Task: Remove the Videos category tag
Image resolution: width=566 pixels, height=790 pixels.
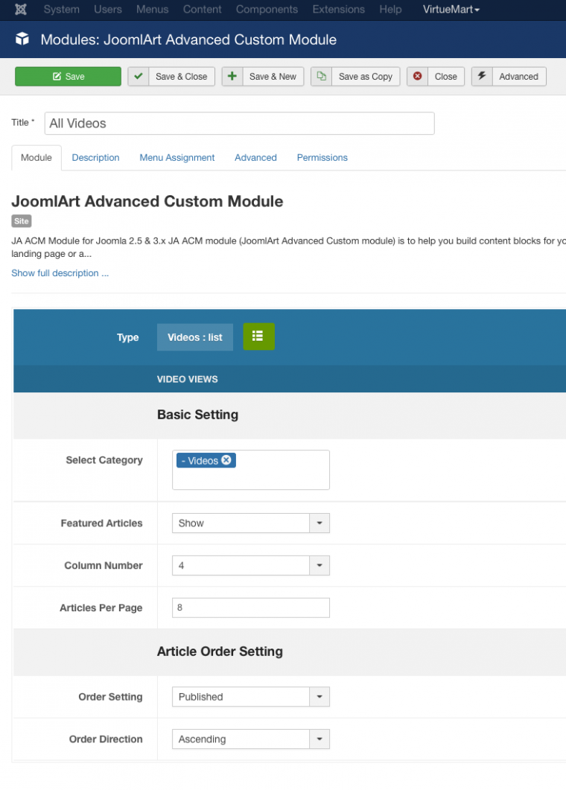Action: 226,460
